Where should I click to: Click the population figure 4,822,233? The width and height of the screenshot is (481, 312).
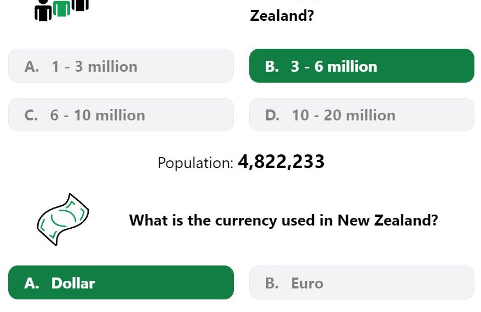coord(281,161)
